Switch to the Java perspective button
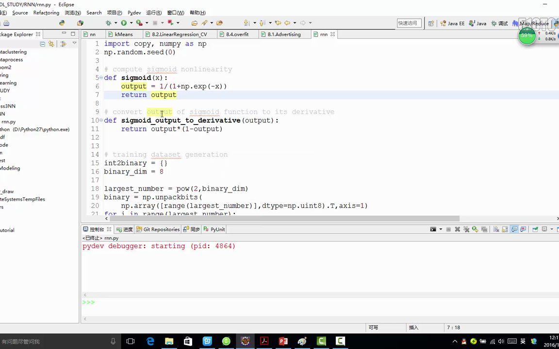Screen dimensions: 559x349 pyautogui.click(x=478, y=23)
